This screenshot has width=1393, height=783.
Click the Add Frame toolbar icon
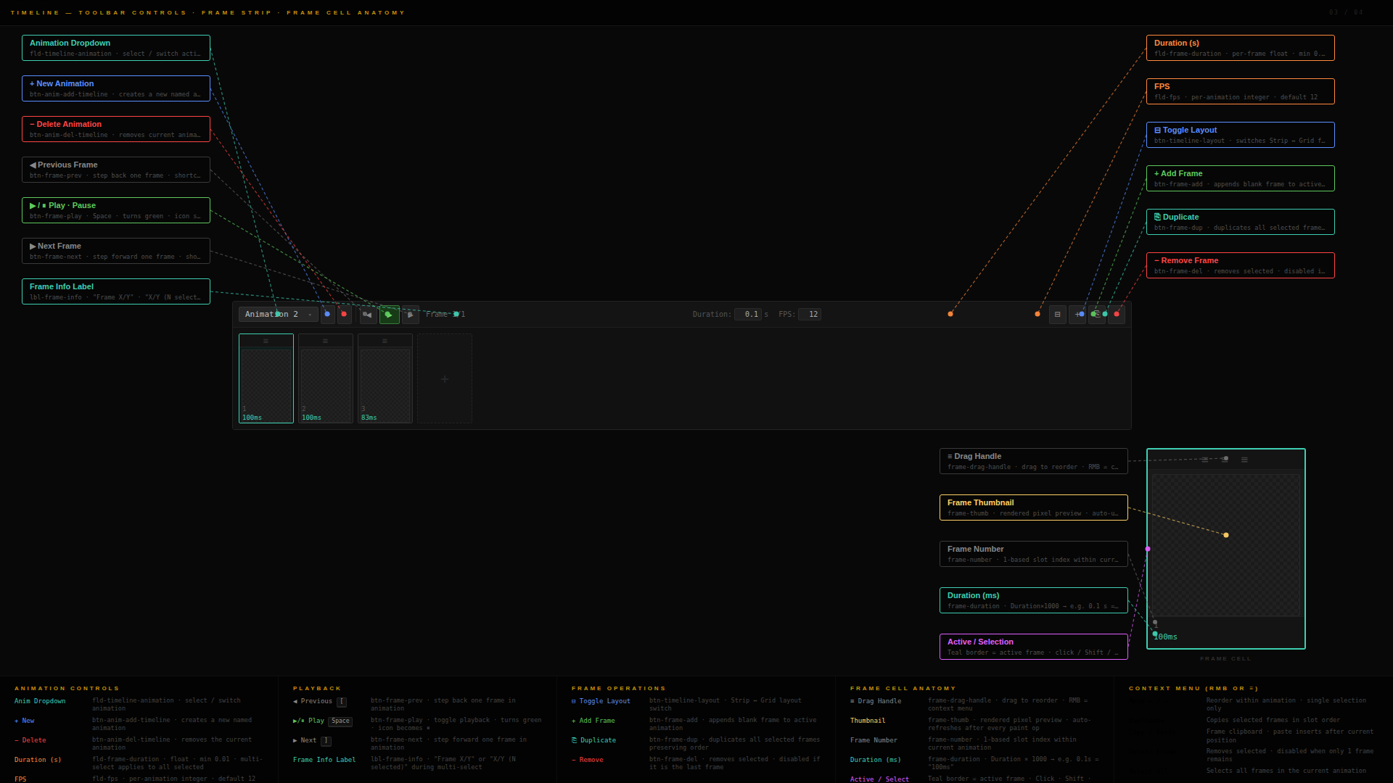coord(1077,314)
